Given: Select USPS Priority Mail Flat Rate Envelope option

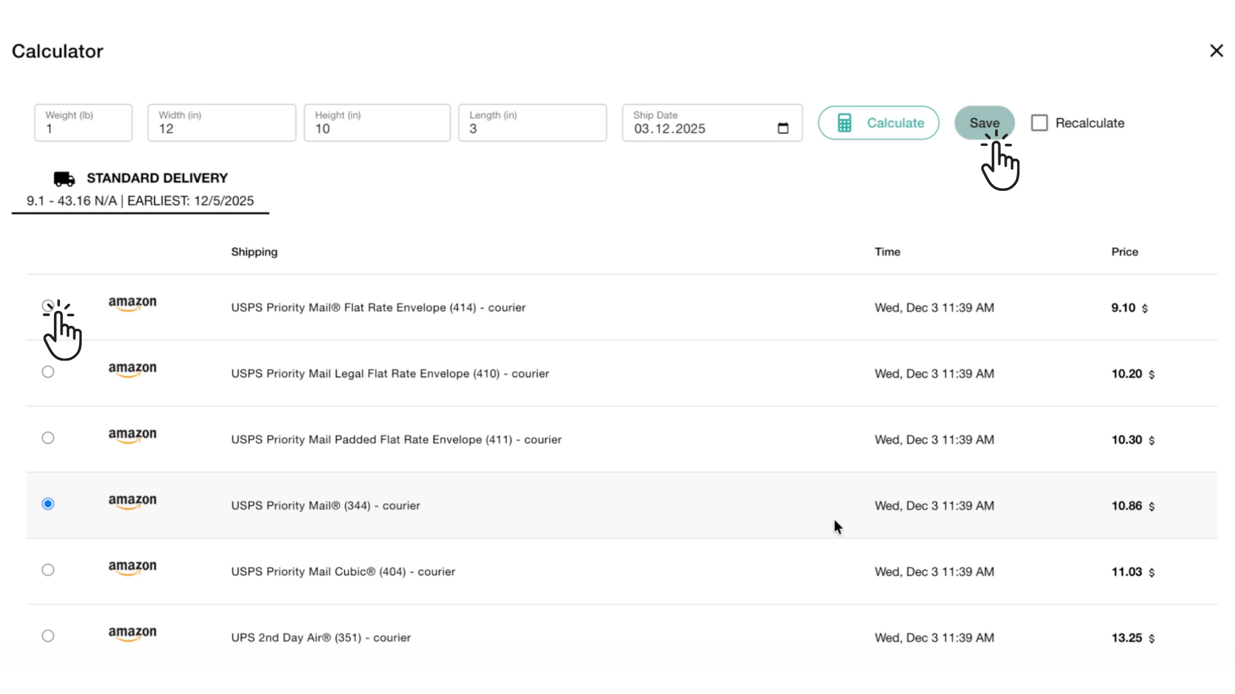Looking at the screenshot, I should [48, 306].
